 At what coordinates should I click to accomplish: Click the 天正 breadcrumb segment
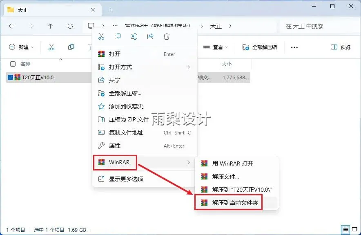coord(216,26)
